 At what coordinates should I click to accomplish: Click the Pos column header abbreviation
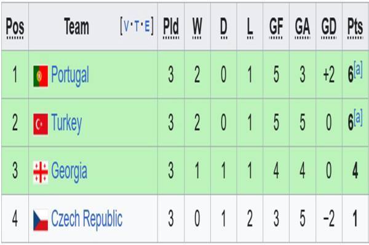tap(15, 28)
